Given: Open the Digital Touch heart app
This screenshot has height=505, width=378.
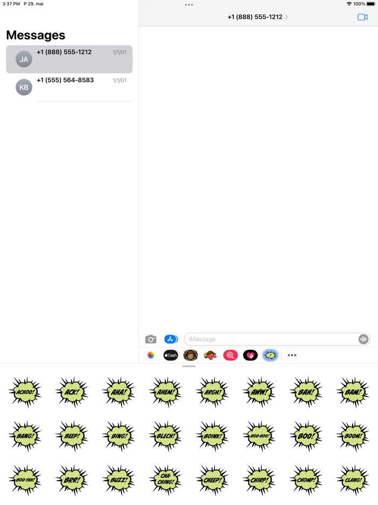Looking at the screenshot, I should click(250, 355).
